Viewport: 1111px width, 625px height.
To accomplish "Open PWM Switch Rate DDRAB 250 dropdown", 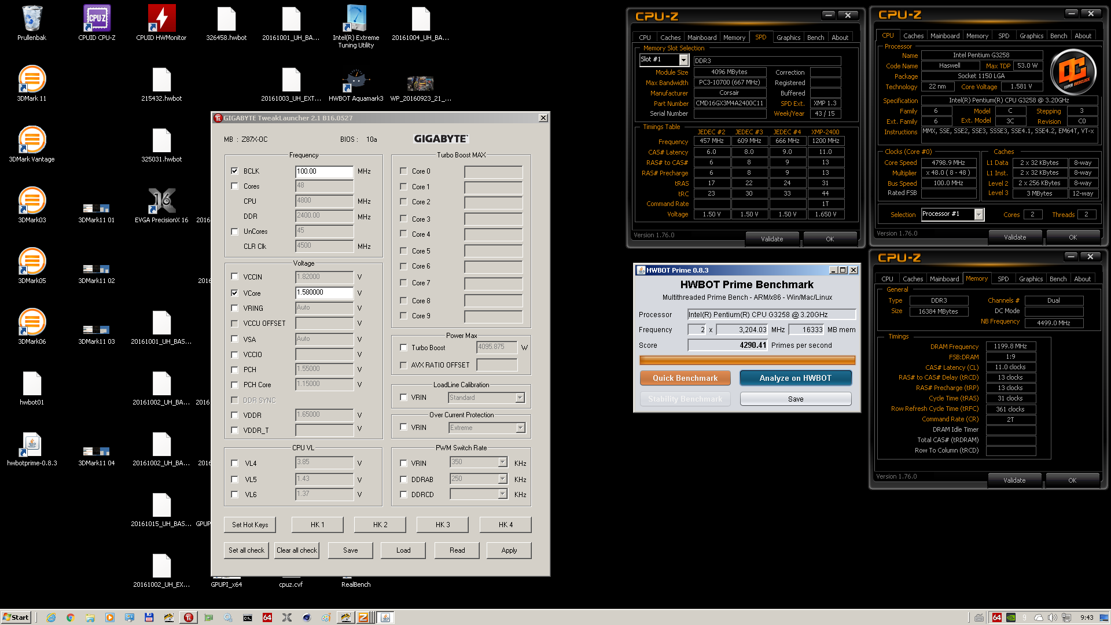I will pyautogui.click(x=502, y=479).
